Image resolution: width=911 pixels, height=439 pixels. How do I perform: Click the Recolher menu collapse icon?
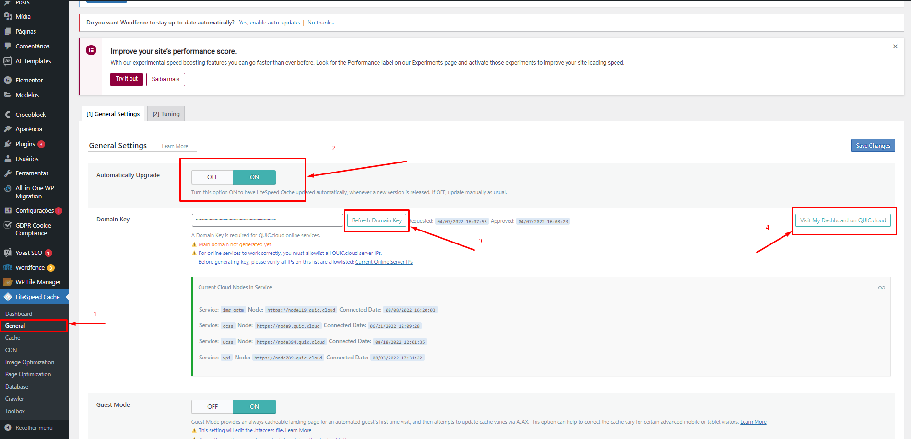[8, 427]
